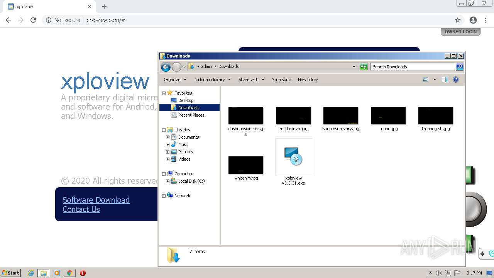This screenshot has width=494, height=278.
Task: Click Chrome icon in taskbar
Action: (69, 273)
